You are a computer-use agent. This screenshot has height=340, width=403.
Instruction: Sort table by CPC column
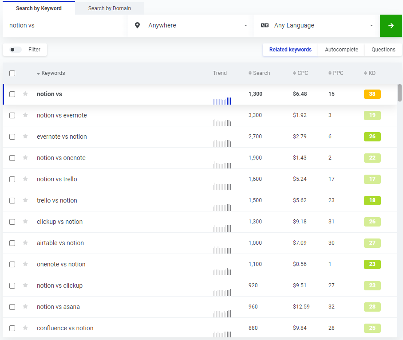click(300, 73)
